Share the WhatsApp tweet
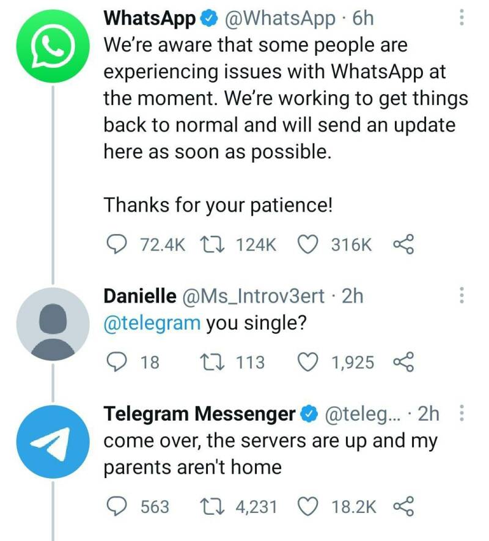The width and height of the screenshot is (489, 541). pyautogui.click(x=404, y=245)
